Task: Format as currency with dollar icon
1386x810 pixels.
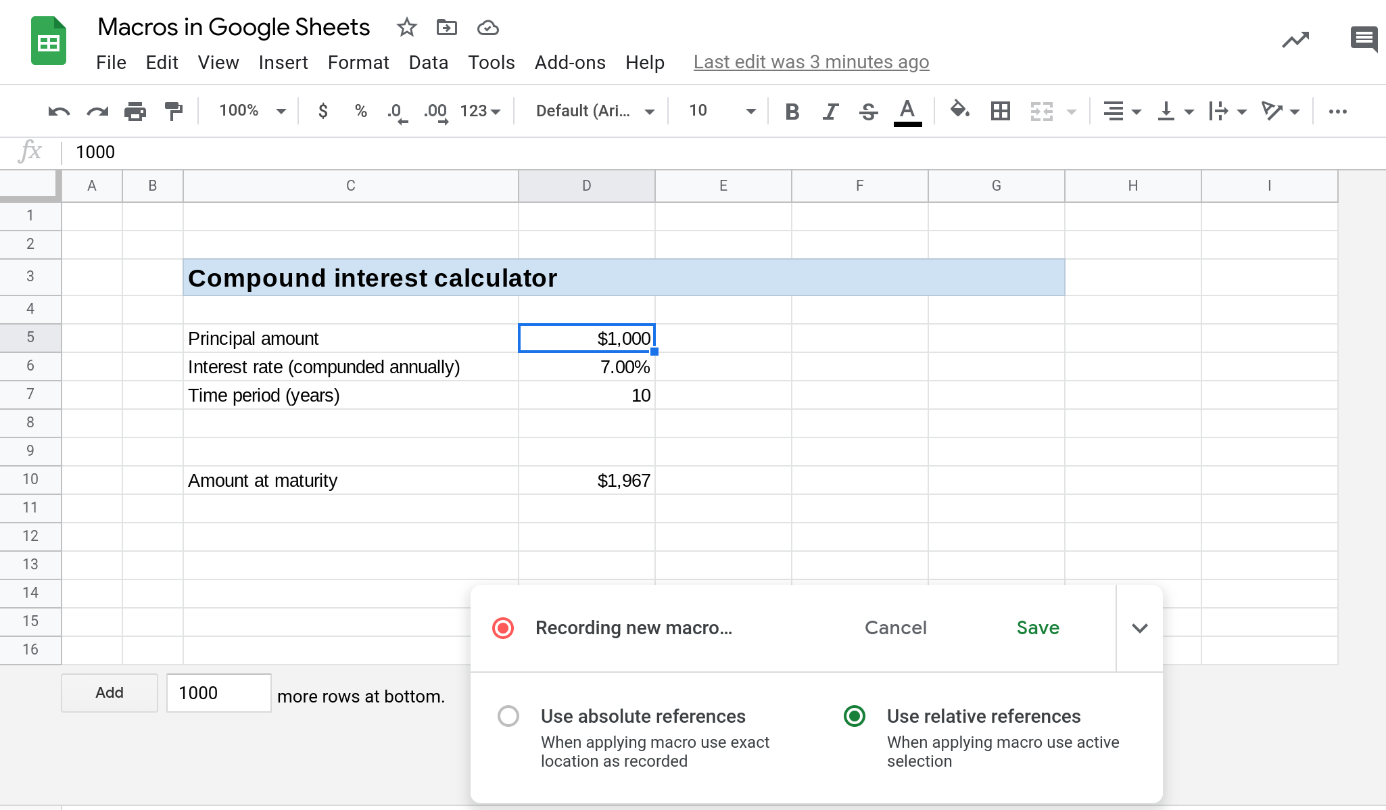Action: [x=323, y=111]
